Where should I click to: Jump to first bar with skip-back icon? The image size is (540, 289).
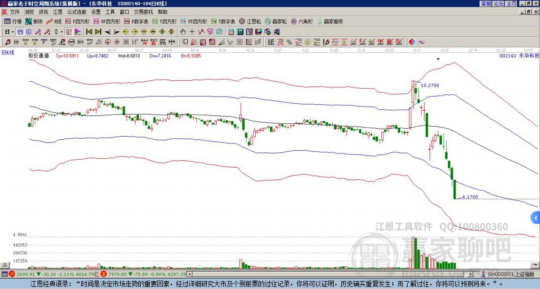[89, 32]
